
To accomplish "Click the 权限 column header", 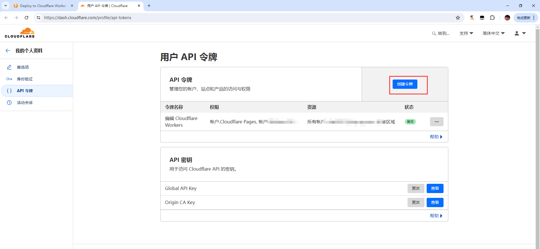I will tap(214, 107).
